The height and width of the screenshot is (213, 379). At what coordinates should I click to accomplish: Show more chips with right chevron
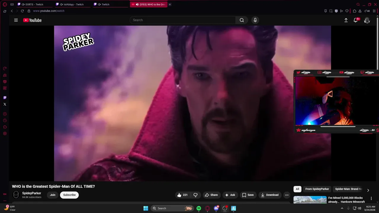368,190
